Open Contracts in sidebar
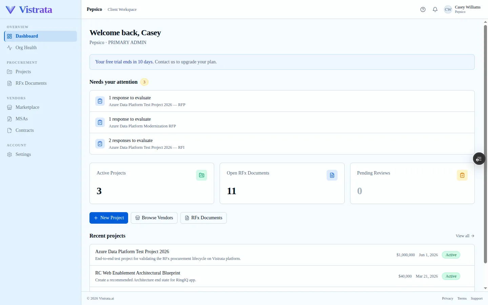This screenshot has width=488, height=305. tap(41, 130)
